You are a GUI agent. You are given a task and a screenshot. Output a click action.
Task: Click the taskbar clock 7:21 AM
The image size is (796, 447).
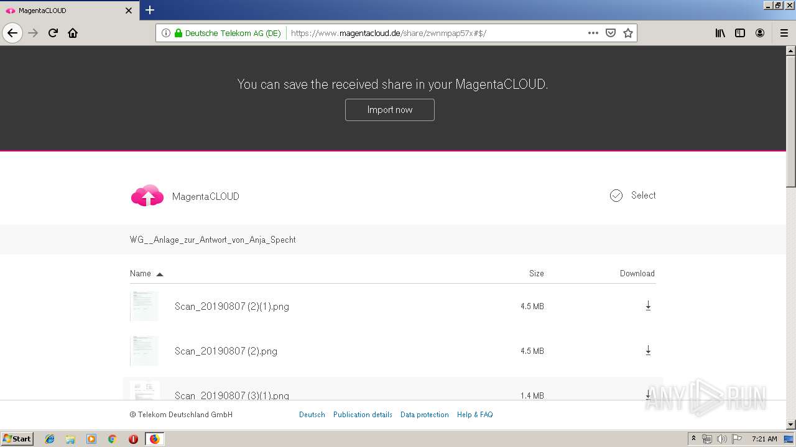[x=764, y=439]
